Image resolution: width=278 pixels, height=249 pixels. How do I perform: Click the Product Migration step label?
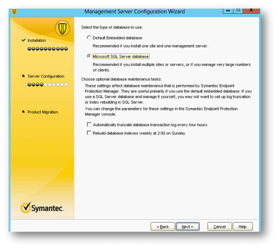click(x=43, y=112)
